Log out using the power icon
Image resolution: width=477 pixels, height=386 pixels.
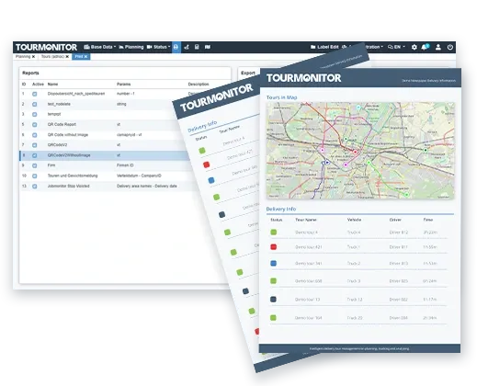450,47
